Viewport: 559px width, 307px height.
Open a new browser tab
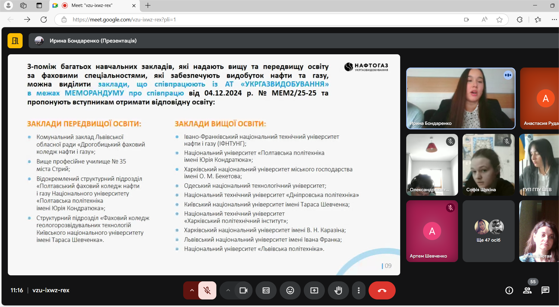coord(148,5)
